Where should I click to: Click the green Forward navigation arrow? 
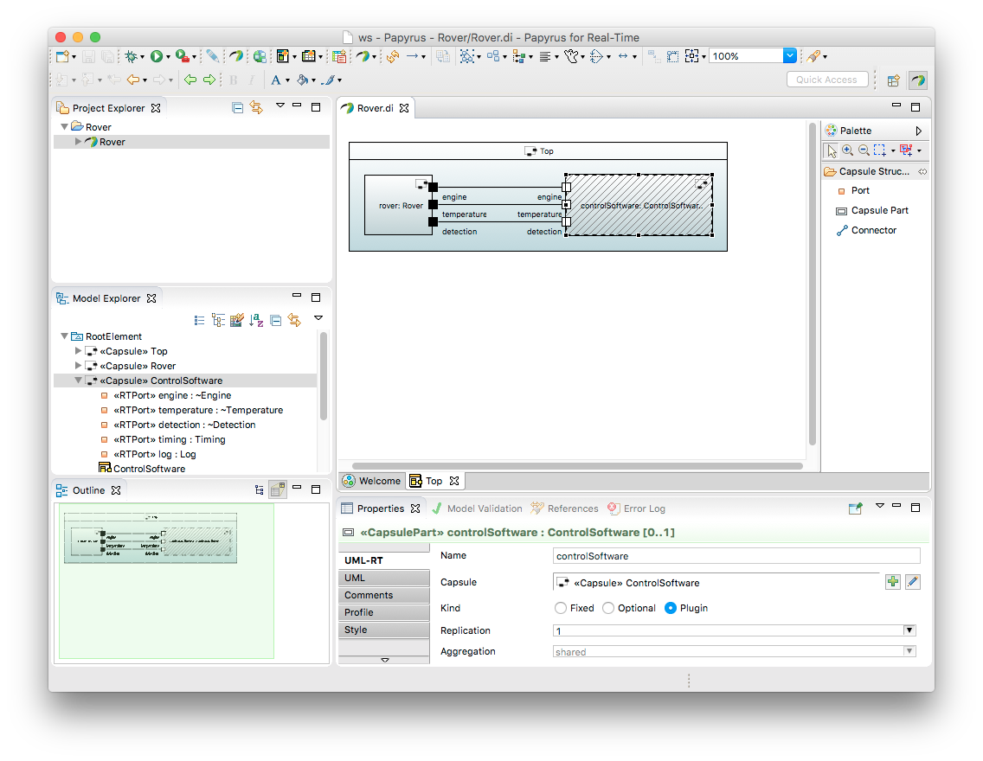(x=209, y=80)
